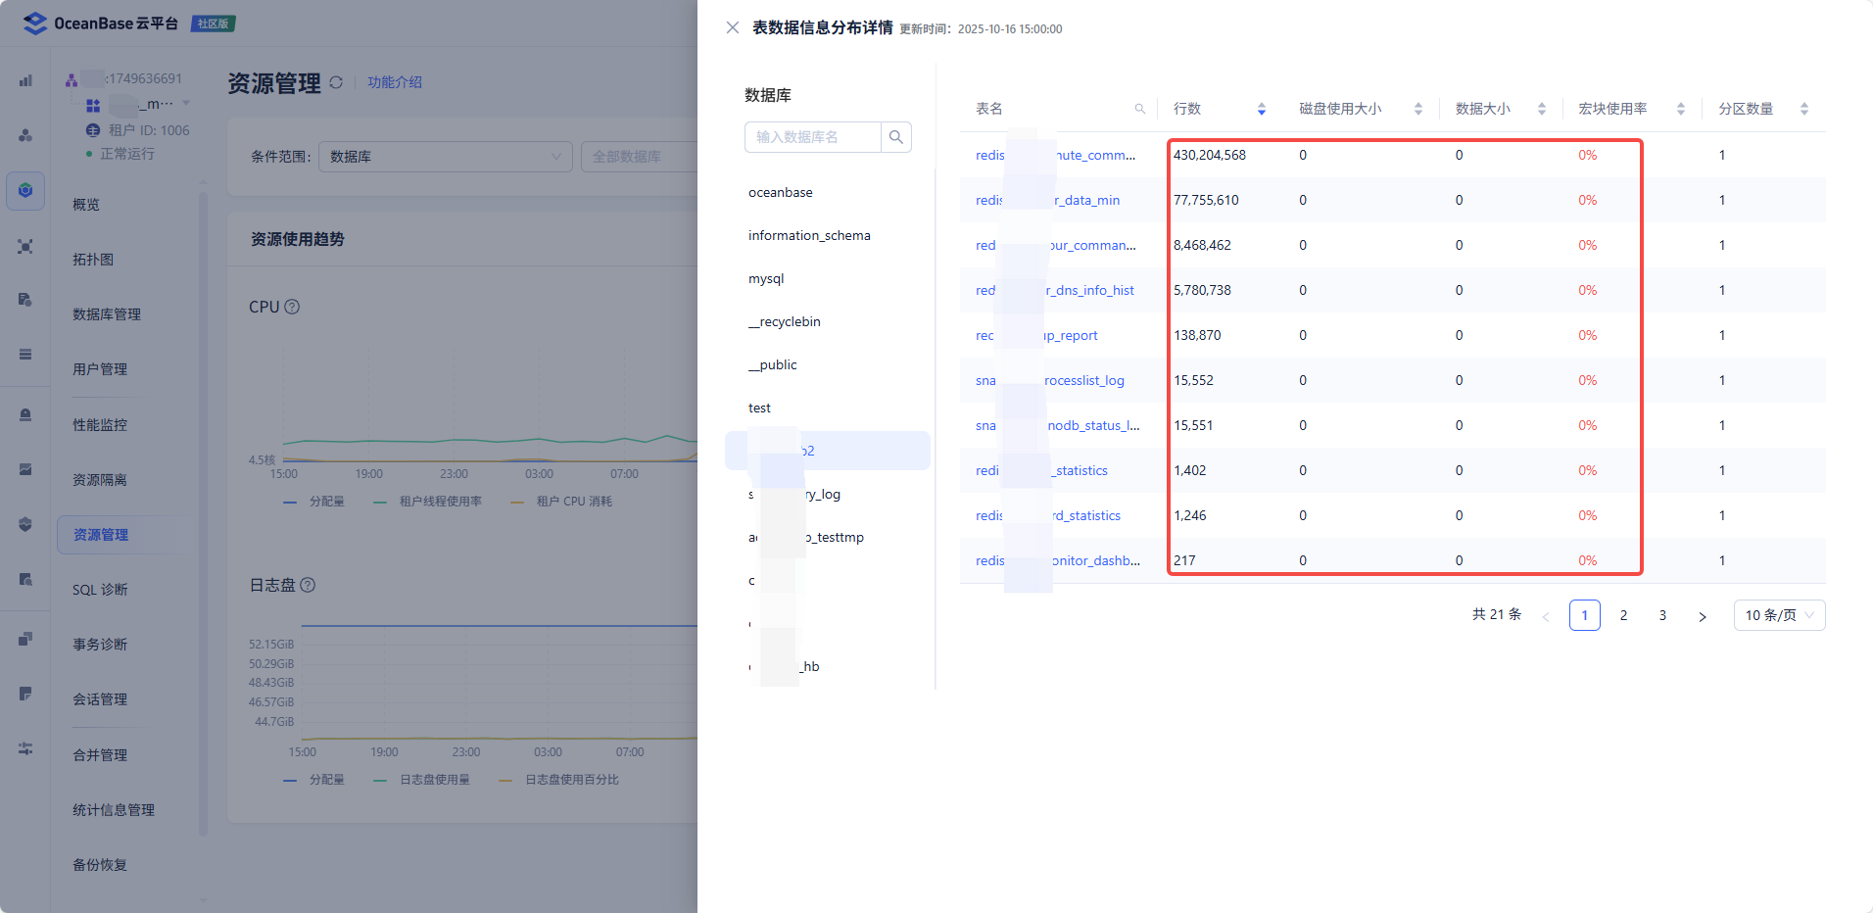Click the table name column search icon
The image size is (1873, 913).
tap(1139, 109)
